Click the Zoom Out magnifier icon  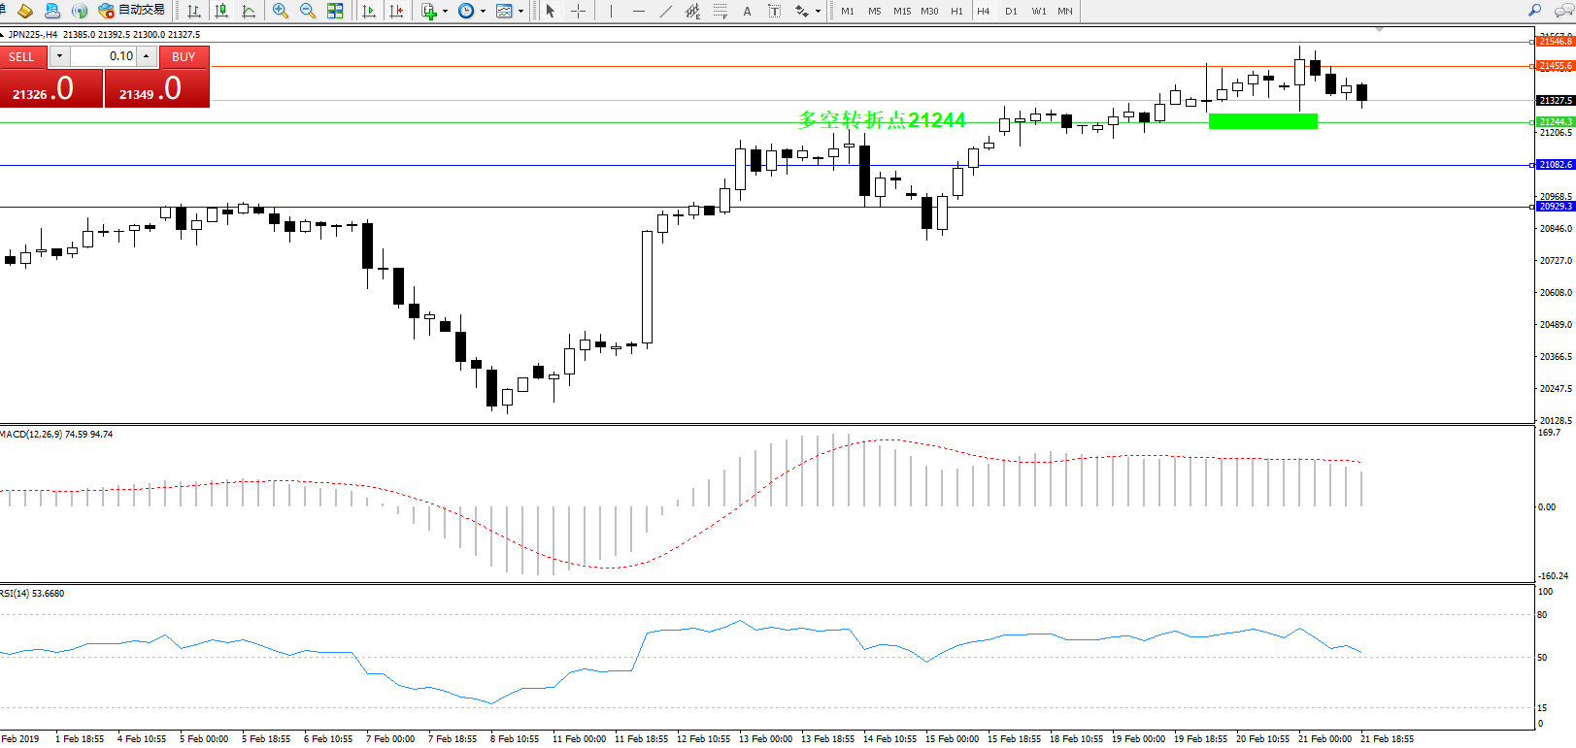click(x=308, y=11)
